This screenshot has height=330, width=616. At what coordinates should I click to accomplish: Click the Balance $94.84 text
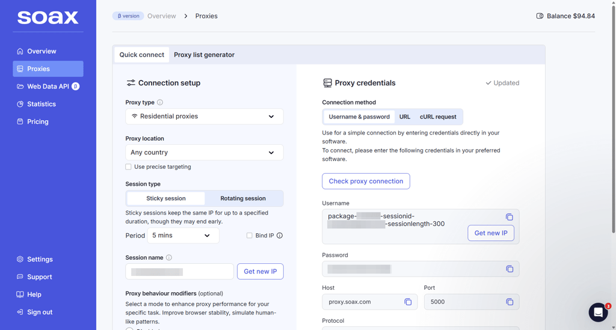(x=571, y=16)
